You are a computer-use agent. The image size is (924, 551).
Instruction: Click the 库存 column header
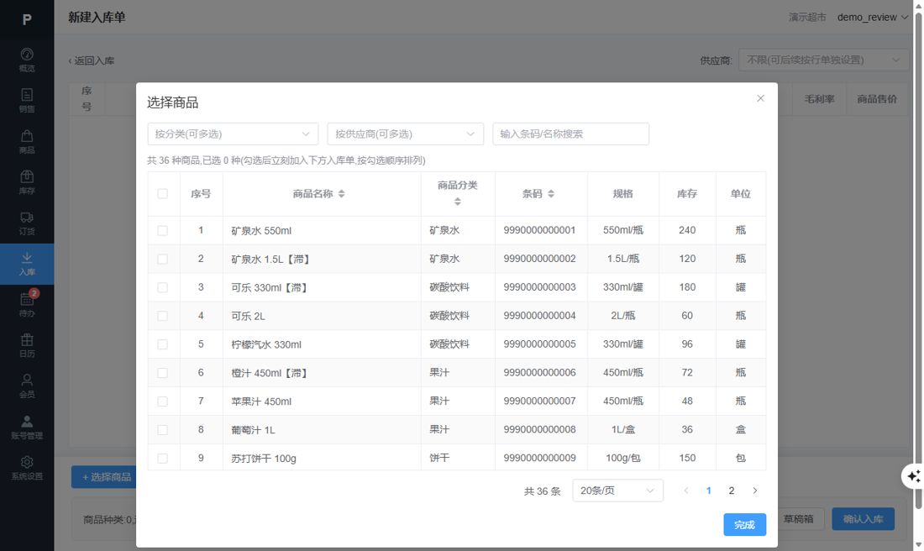point(687,193)
